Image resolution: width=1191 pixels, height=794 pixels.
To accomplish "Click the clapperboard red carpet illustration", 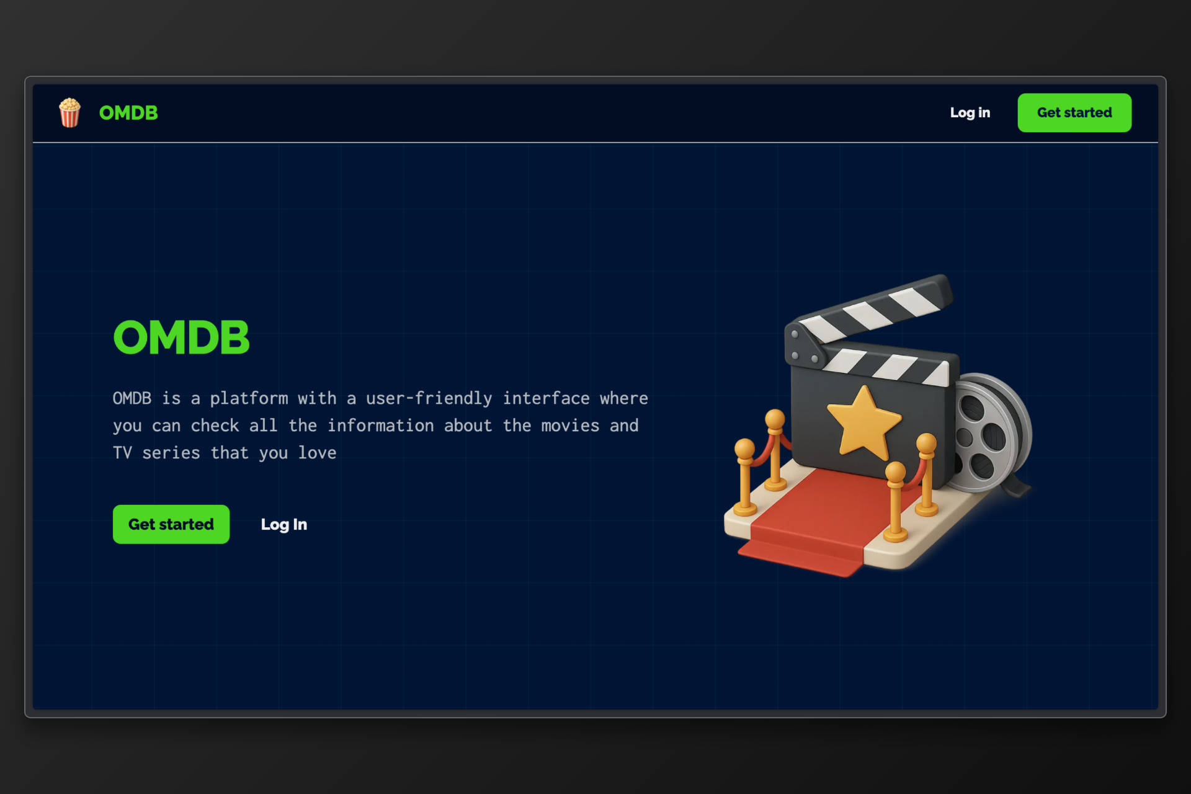I will [x=878, y=426].
